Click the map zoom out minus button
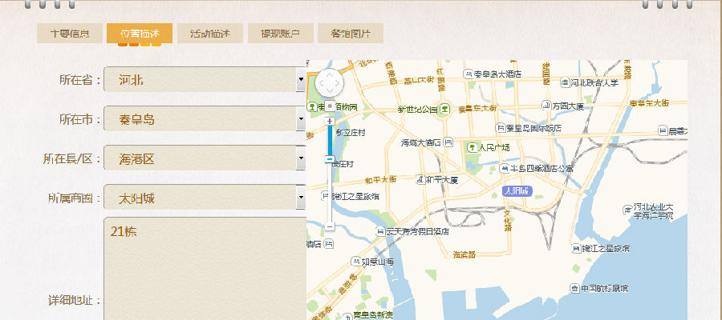 click(330, 226)
